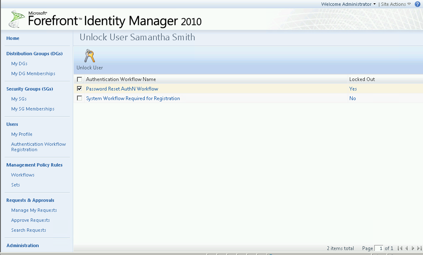Select Yes value in Locked Out column

353,89
